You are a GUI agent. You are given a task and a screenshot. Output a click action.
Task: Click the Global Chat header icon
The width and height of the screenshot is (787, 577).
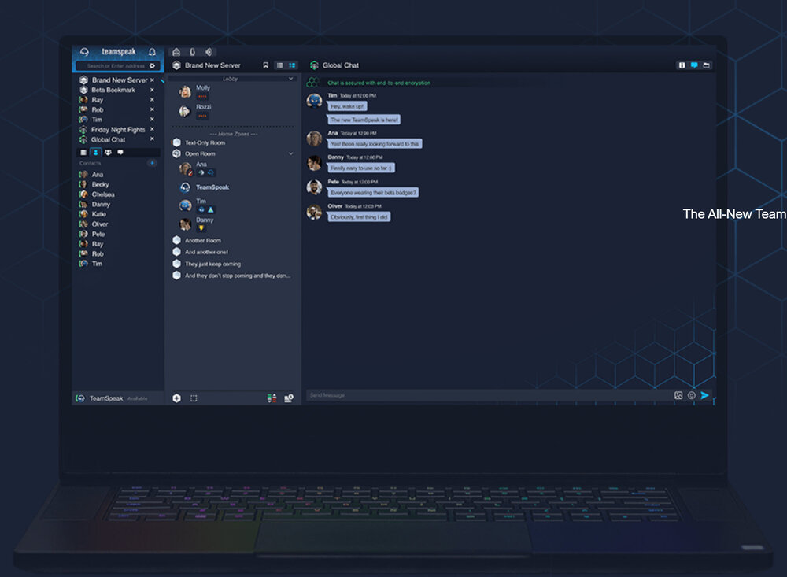(x=314, y=65)
